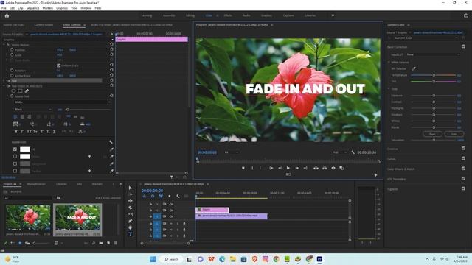Open Timeline display settings wrench
Image resolution: width=472 pixels, height=265 pixels.
[x=178, y=197]
